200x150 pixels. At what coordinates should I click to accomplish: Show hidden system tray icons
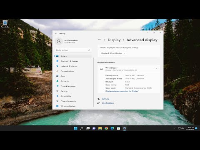pos(175,128)
